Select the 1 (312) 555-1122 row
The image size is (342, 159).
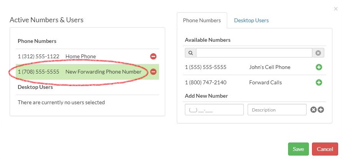tap(87, 56)
